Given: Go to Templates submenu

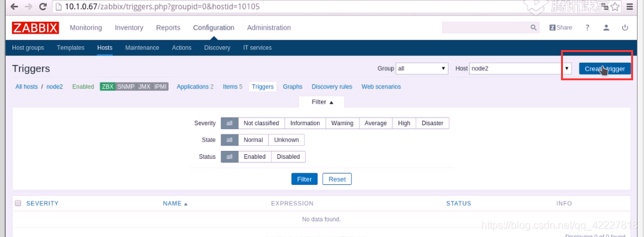Looking at the screenshot, I should pos(71,48).
